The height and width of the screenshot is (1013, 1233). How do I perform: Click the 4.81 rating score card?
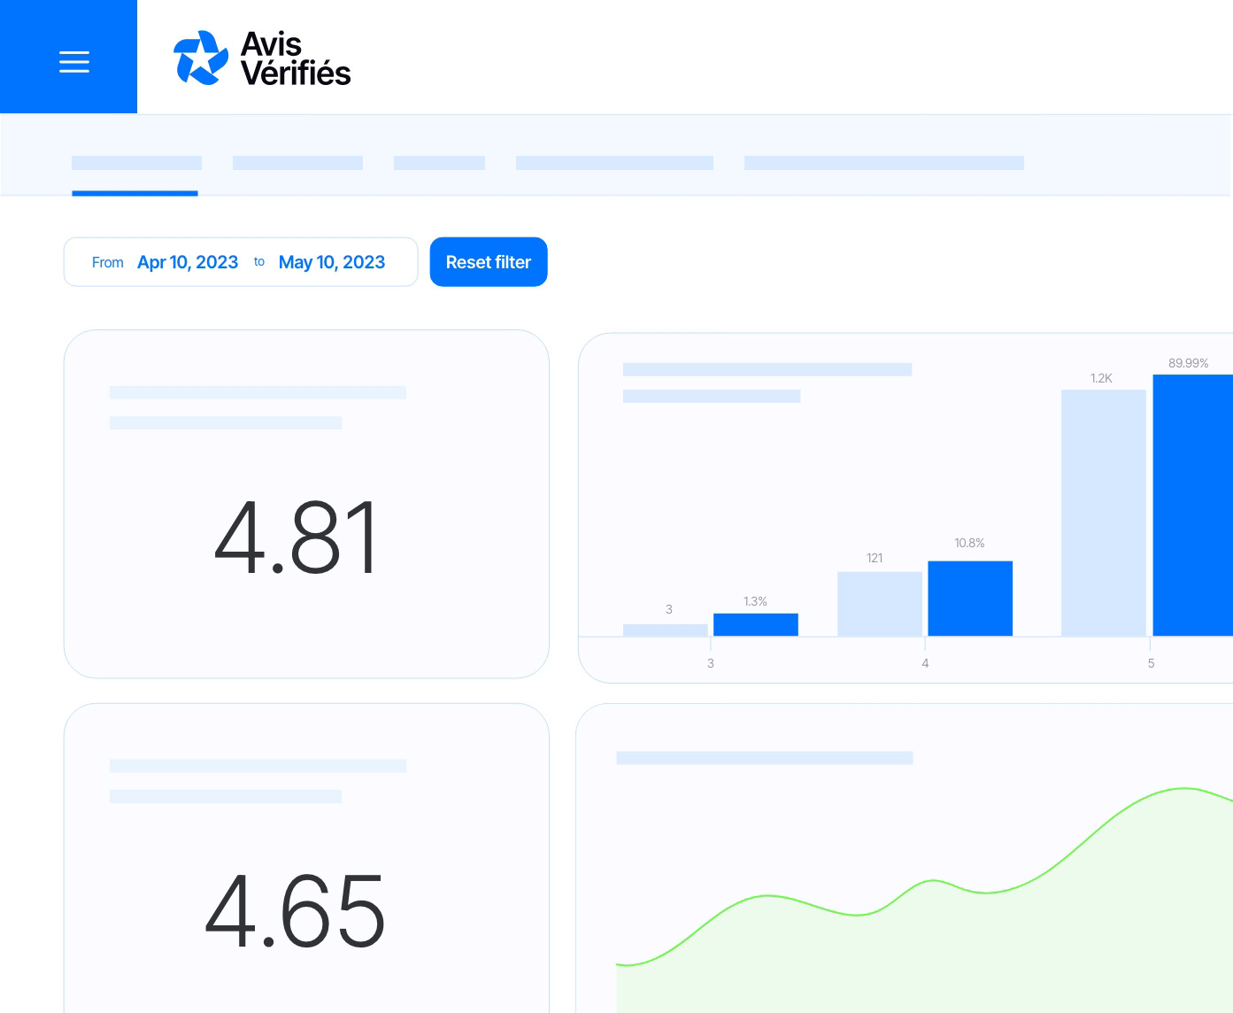coord(306,504)
